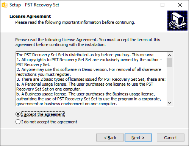Minimize the Setup window
Image resolution: width=189 pixels, height=146 pixels.
click(x=145, y=5)
